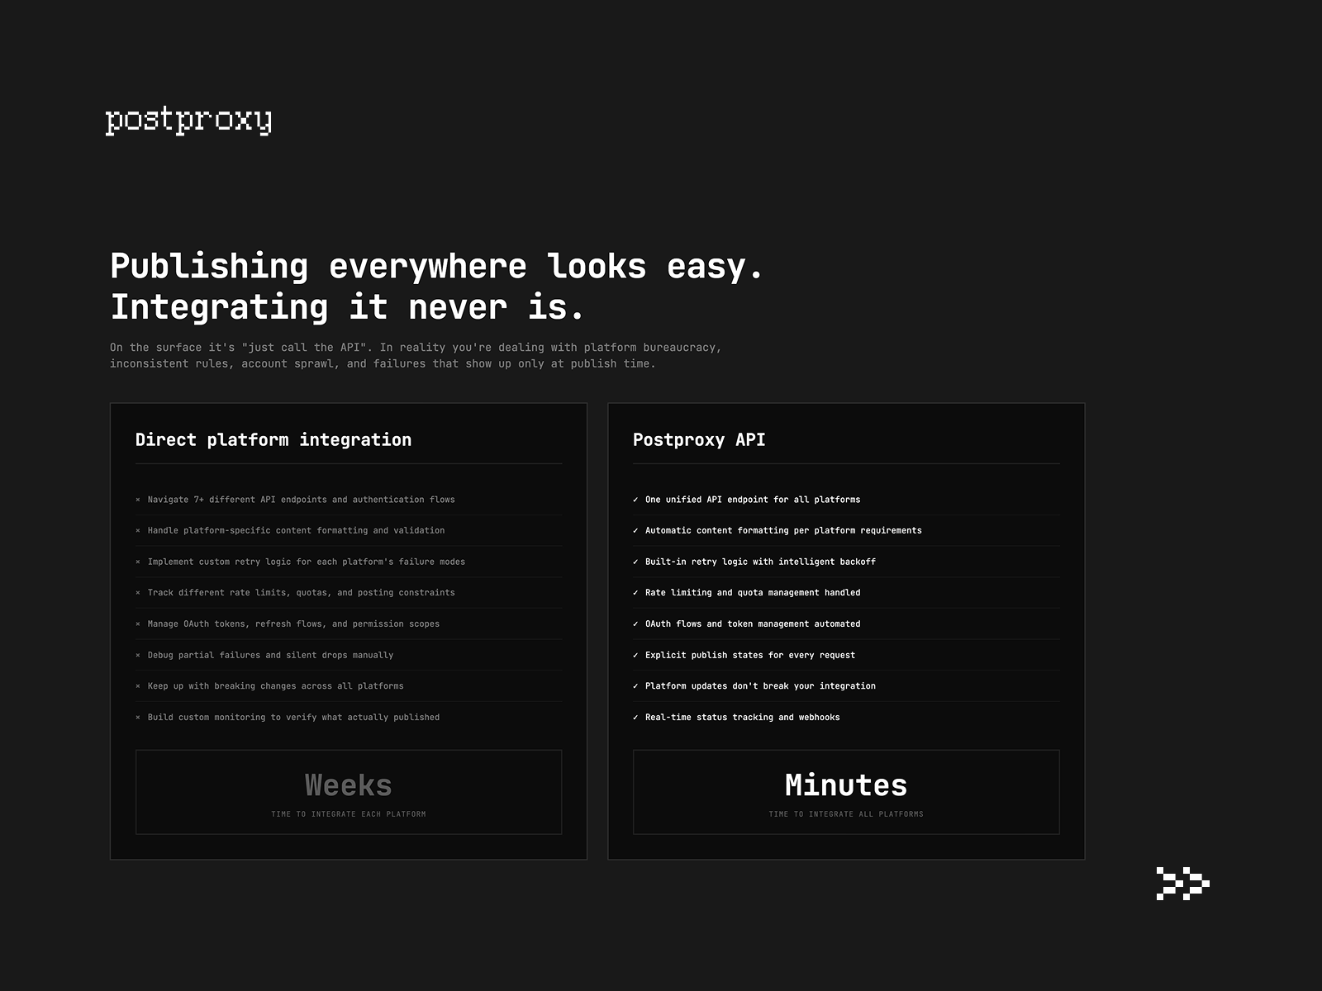The image size is (1322, 991).
Task: Click the Minutes time estimate box
Action: (846, 791)
